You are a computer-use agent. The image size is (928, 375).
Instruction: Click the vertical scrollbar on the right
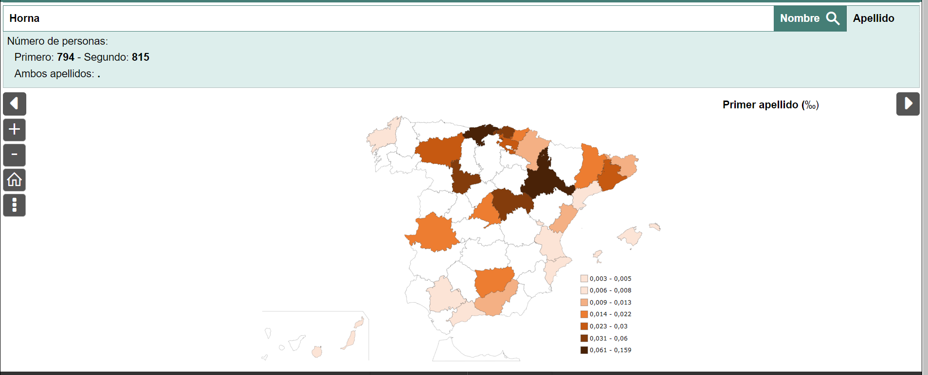click(925, 187)
